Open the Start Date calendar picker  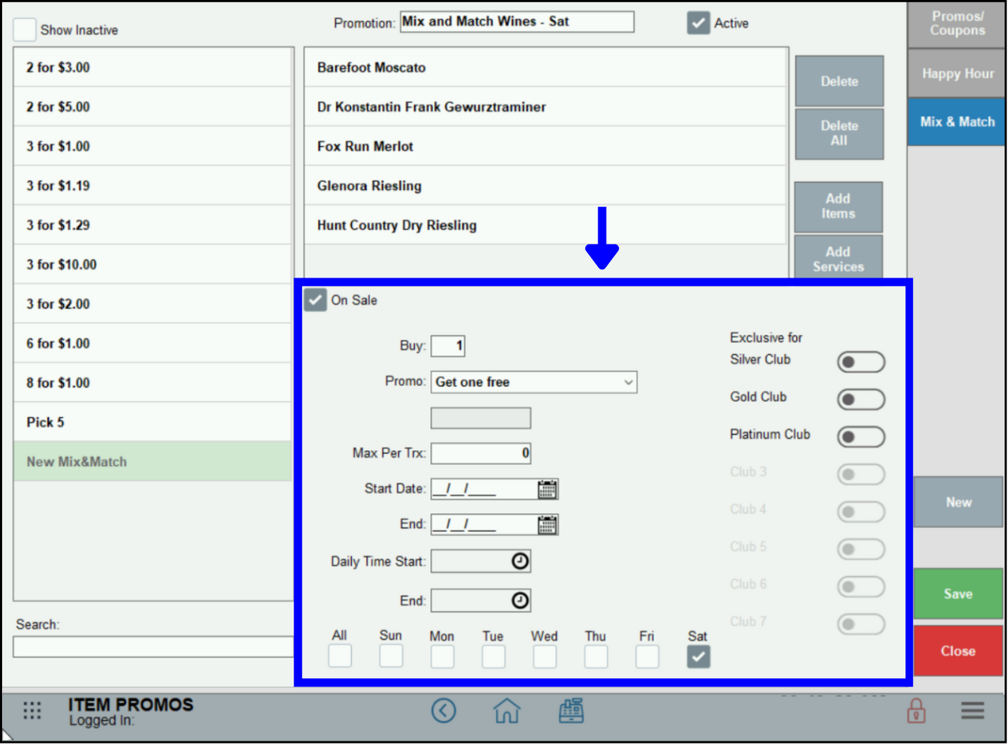(547, 489)
